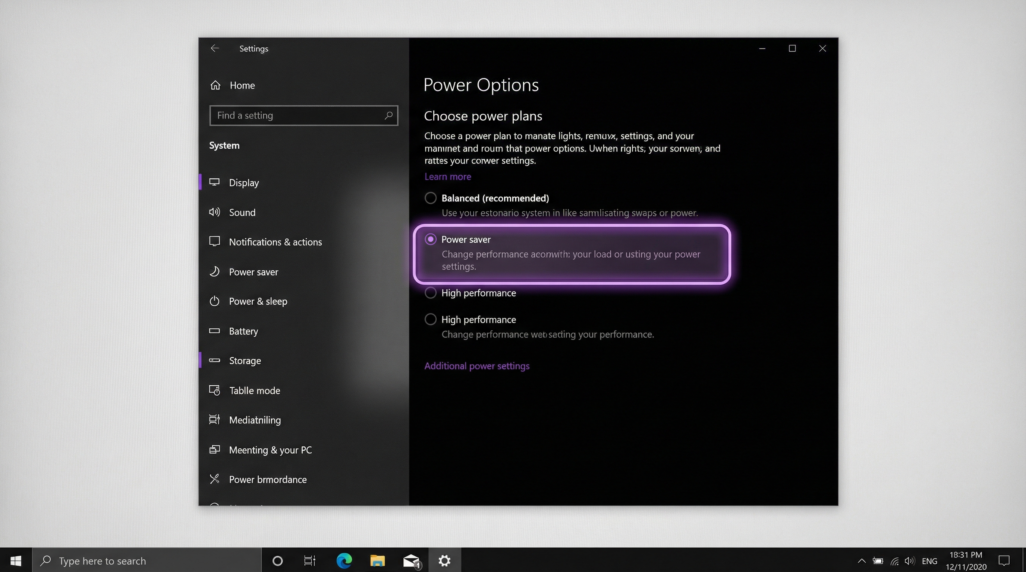Open the Learn more link

tap(448, 177)
